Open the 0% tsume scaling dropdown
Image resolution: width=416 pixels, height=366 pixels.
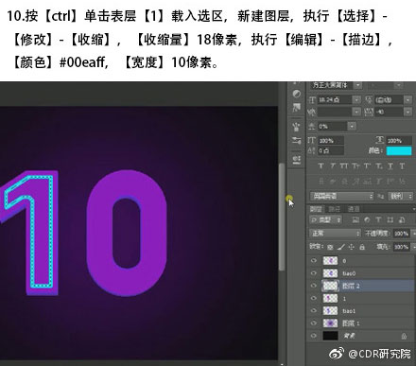coord(352,127)
